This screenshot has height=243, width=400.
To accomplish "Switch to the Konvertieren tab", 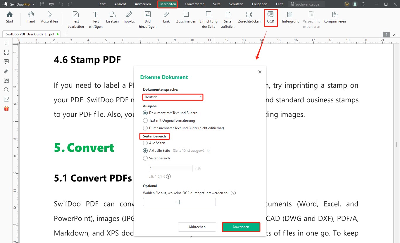I will tap(194, 4).
